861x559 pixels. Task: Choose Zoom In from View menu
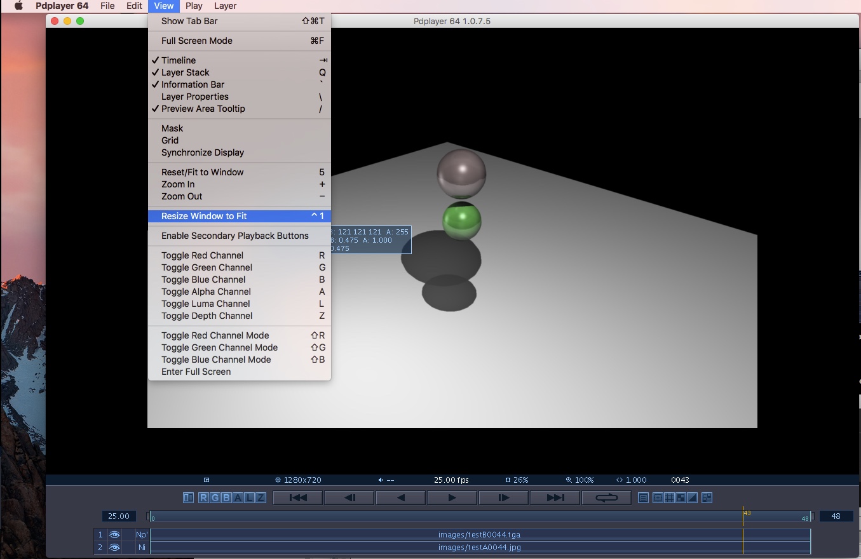click(x=240, y=184)
